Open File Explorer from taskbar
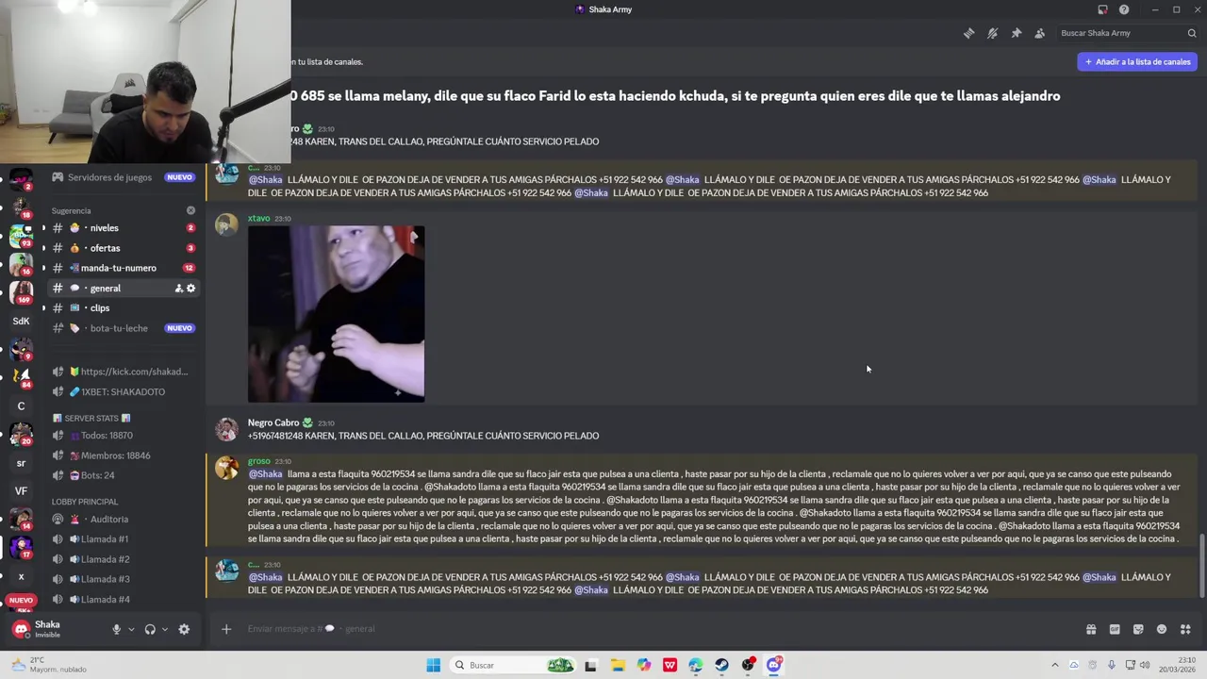This screenshot has height=679, width=1207. [618, 665]
